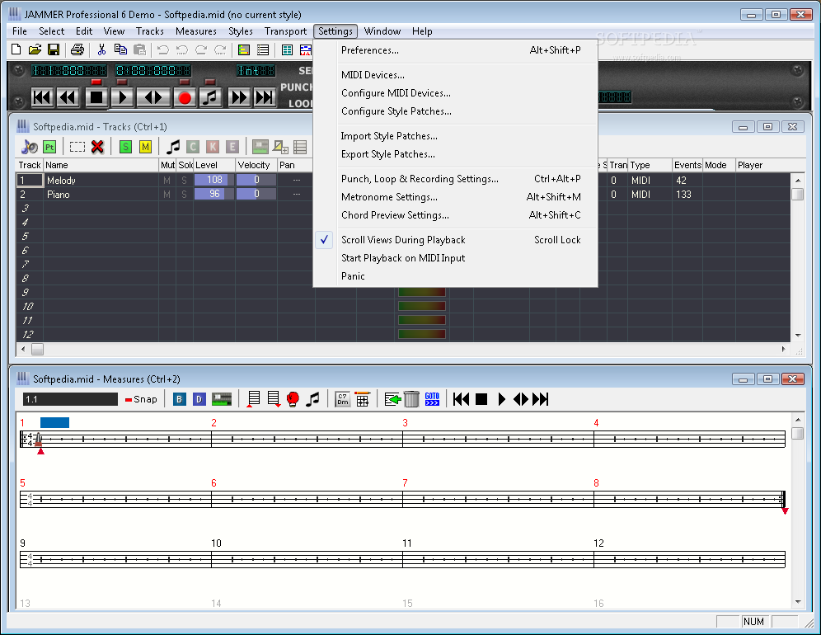Click the trash can icon in Measures toolbar
The image size is (821, 635).
pos(411,399)
